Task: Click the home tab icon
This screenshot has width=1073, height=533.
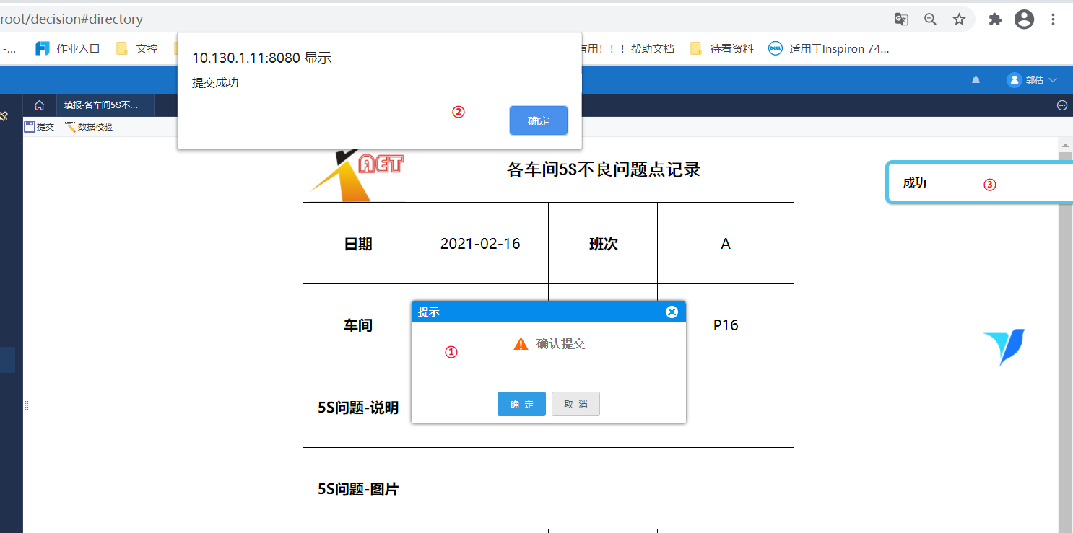Action: click(40, 105)
